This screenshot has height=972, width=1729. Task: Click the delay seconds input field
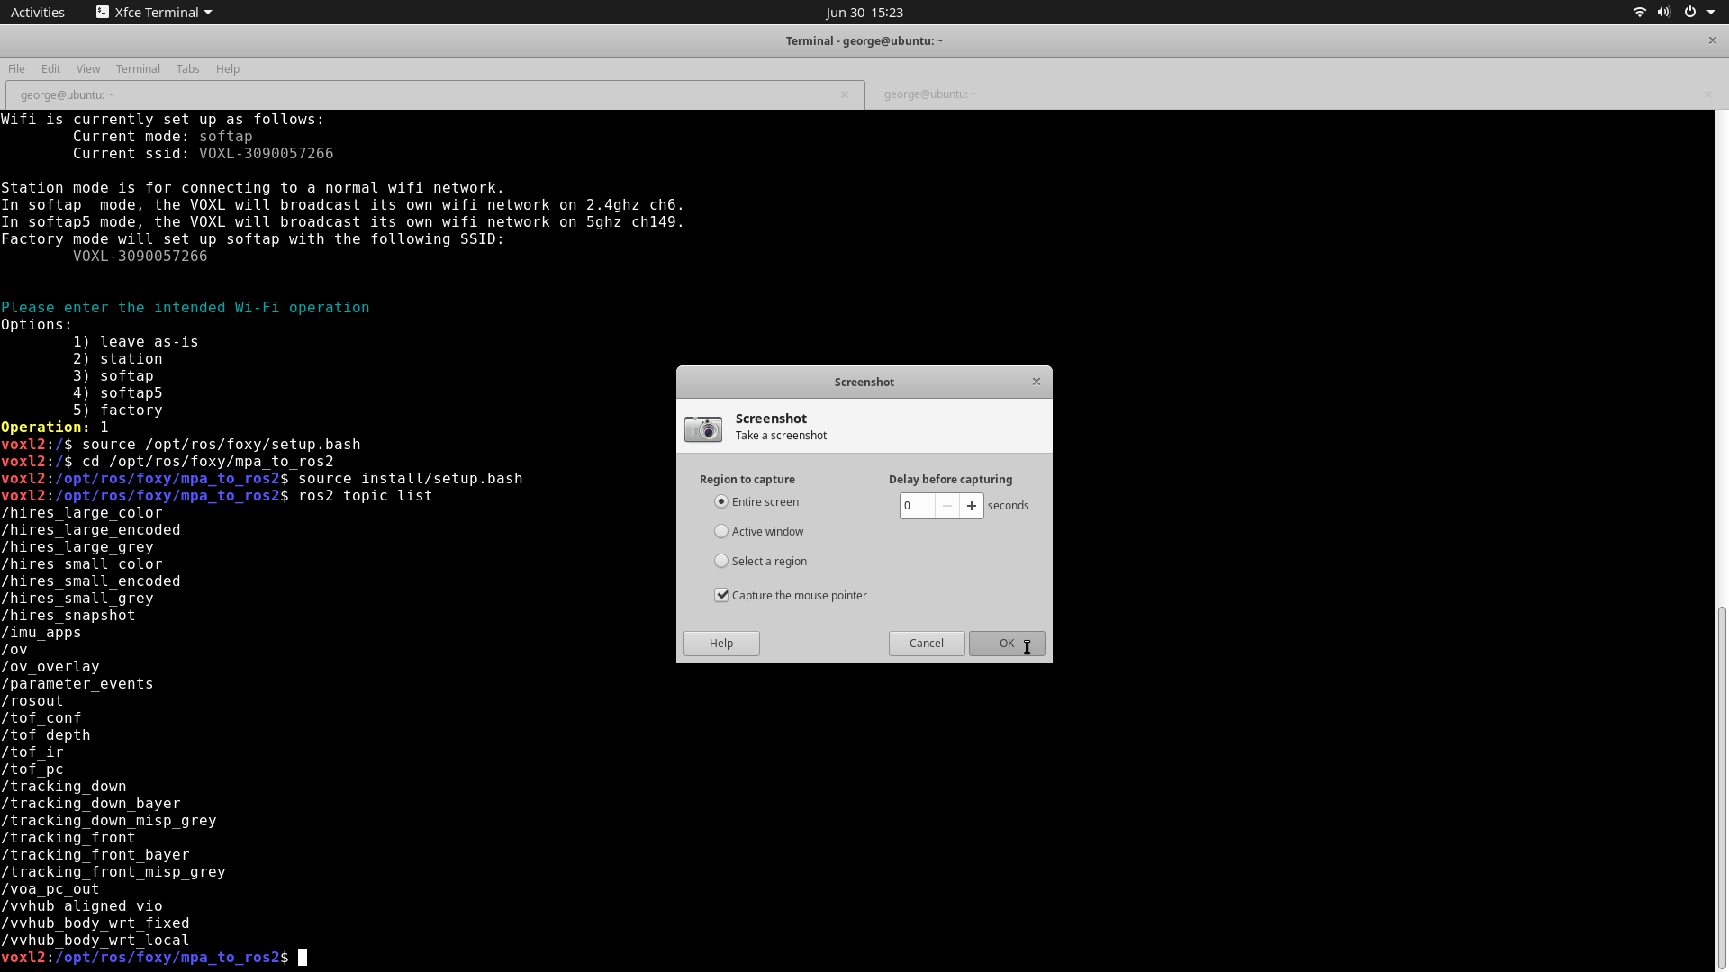coord(917,506)
